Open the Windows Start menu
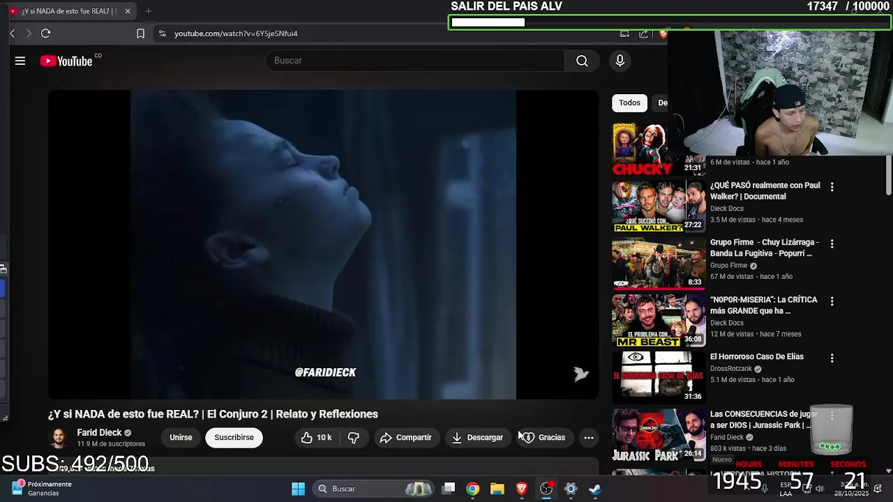The image size is (893, 502). pos(298,489)
